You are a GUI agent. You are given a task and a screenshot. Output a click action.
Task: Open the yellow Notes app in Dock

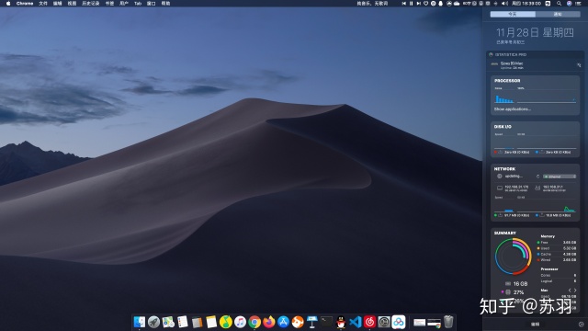click(211, 322)
